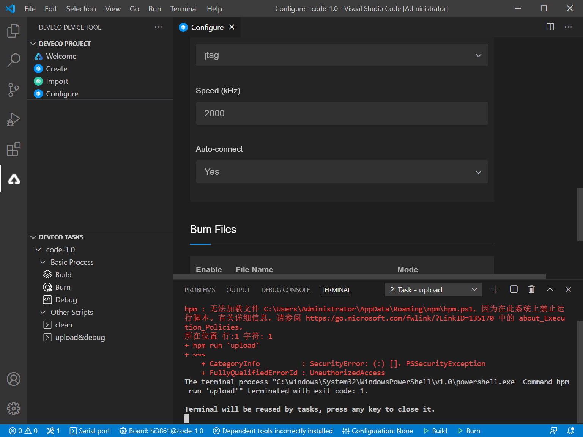Run Build from the status bar
Screen dimensions: 583x437
point(435,431)
